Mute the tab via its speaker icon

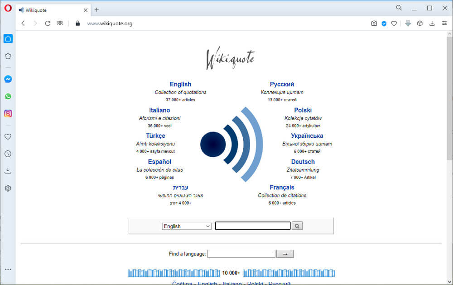pyautogui.click(x=21, y=10)
